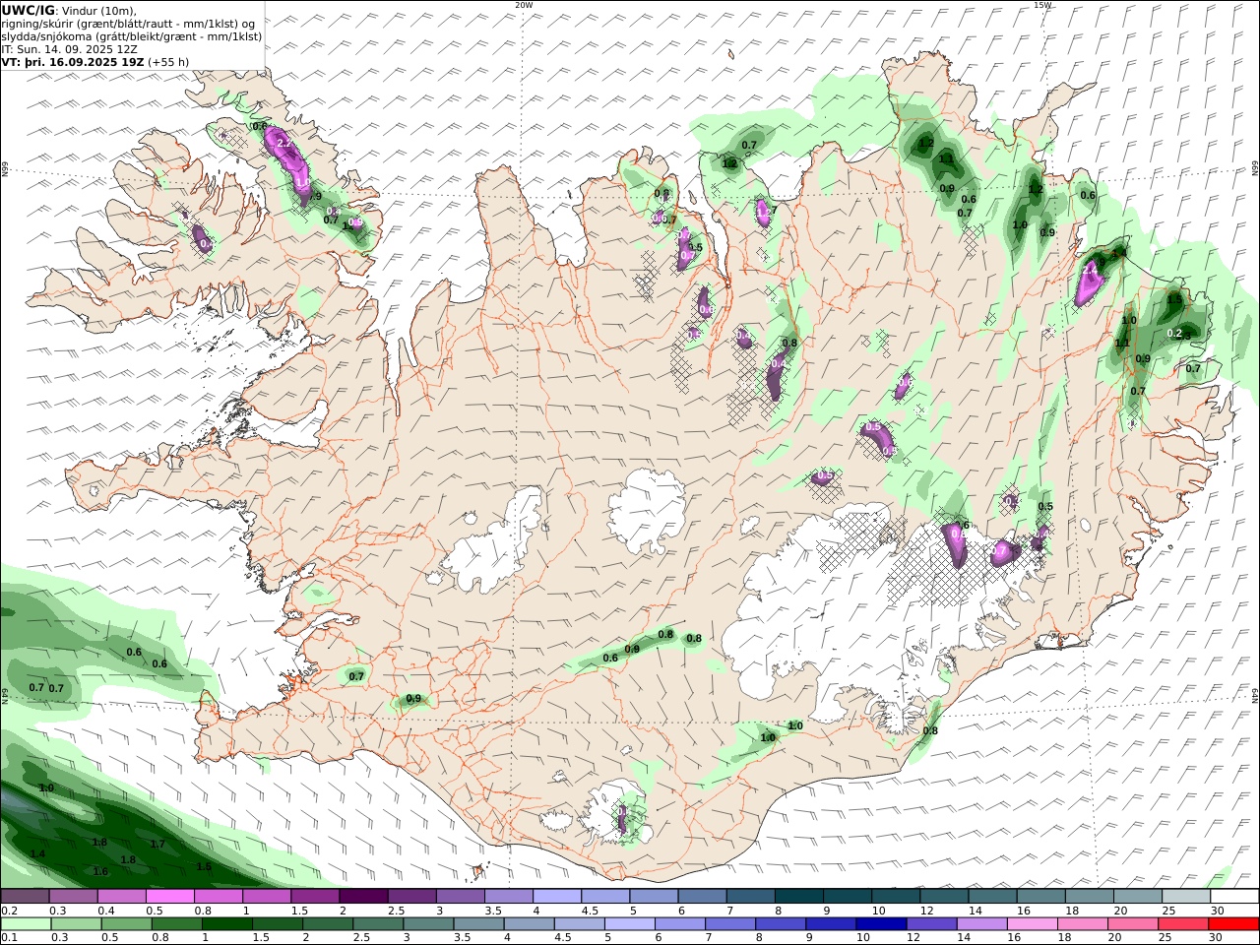
Task: Click the dark purple 2–2.5 swatch in top scale
Action: coord(363,897)
